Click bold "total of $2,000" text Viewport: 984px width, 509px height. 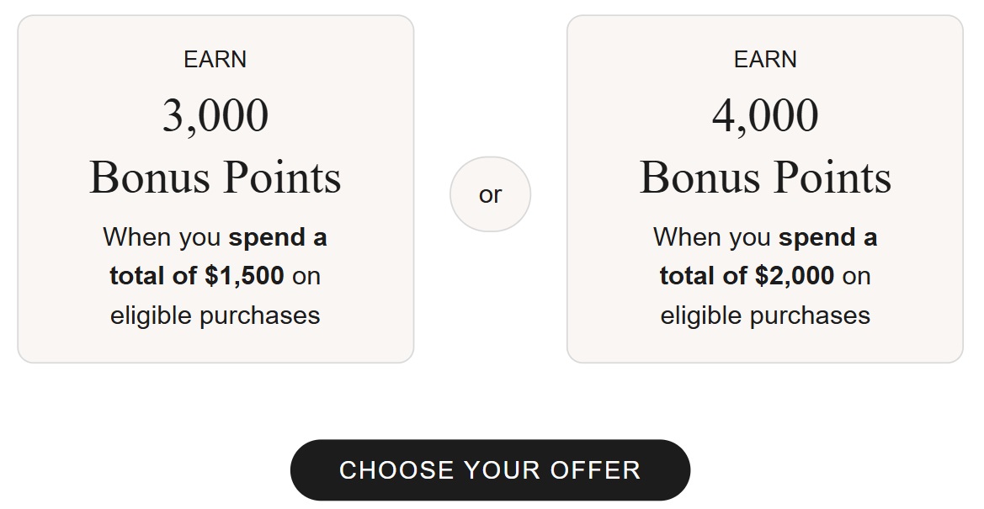click(x=747, y=276)
